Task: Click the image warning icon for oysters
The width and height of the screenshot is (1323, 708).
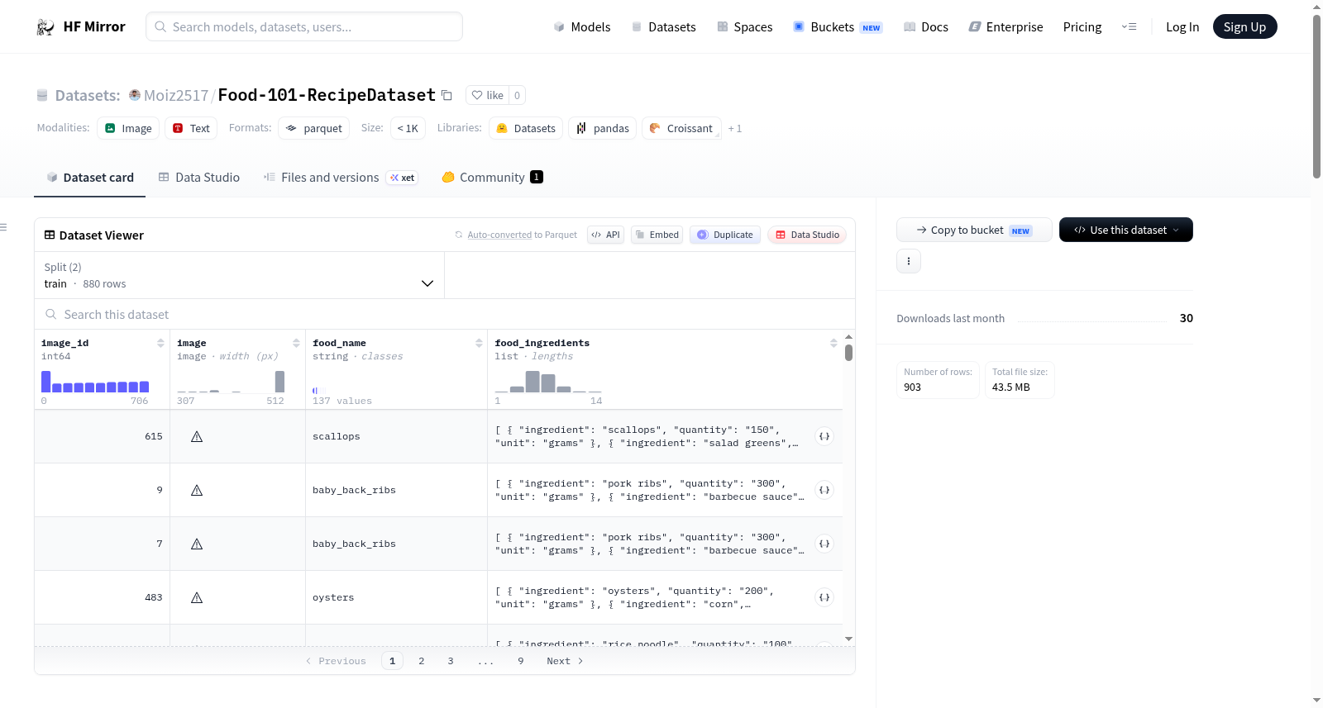Action: 197,597
